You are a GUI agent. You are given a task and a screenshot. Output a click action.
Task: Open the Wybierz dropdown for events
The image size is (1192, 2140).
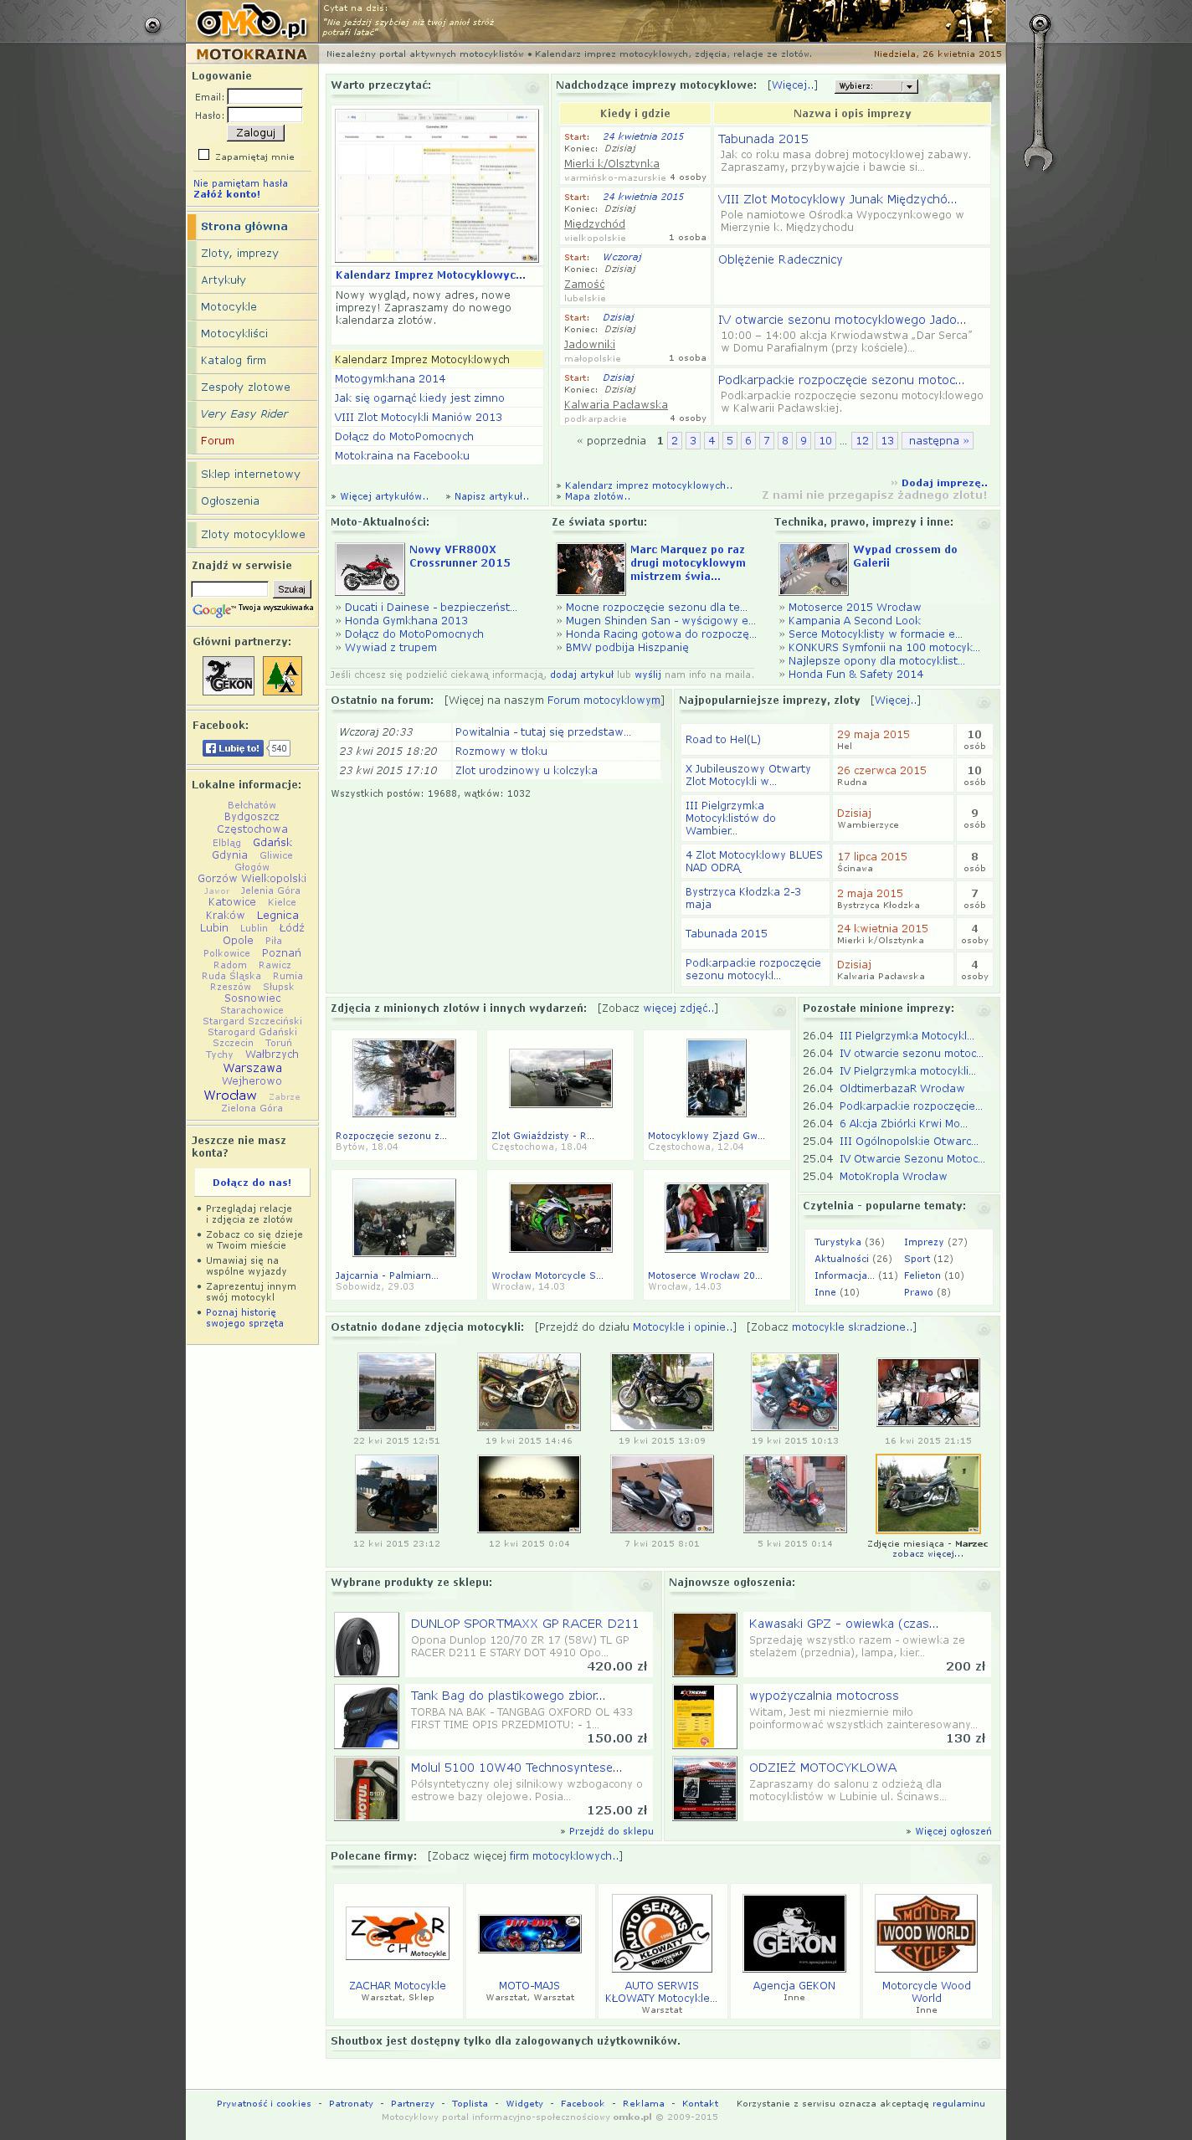click(x=876, y=86)
